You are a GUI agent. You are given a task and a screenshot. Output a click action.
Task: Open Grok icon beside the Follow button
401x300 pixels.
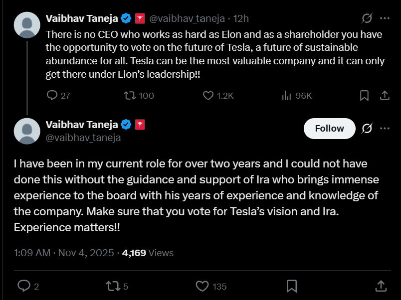(367, 129)
